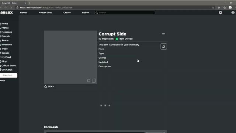Screen dimensions: 236x133
Task: Stop page loading with X button
Action: pos(11,7)
